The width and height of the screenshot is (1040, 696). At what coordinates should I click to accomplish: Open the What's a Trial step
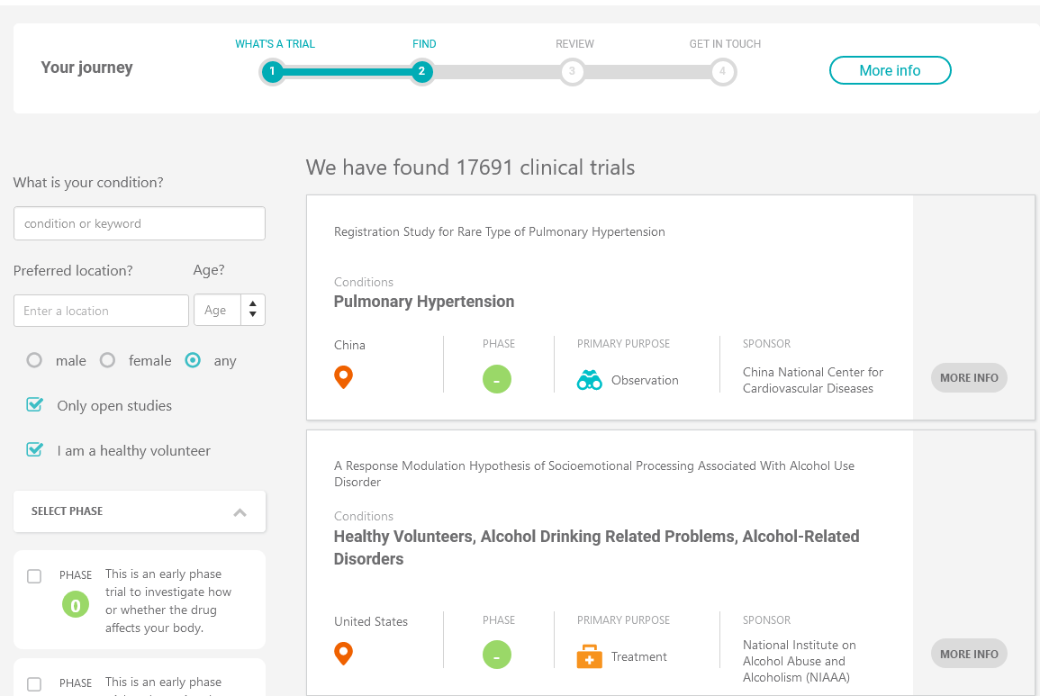(x=276, y=44)
